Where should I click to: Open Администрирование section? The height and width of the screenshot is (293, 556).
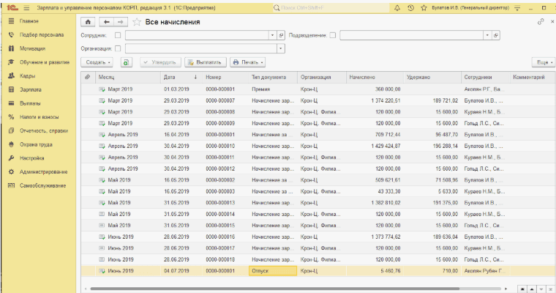click(x=38, y=172)
